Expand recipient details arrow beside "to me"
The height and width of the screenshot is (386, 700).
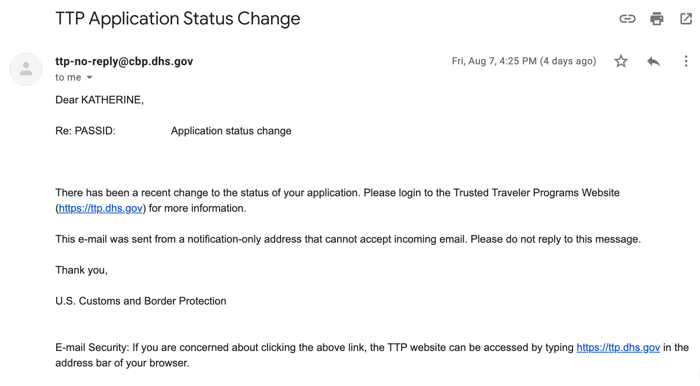click(90, 77)
